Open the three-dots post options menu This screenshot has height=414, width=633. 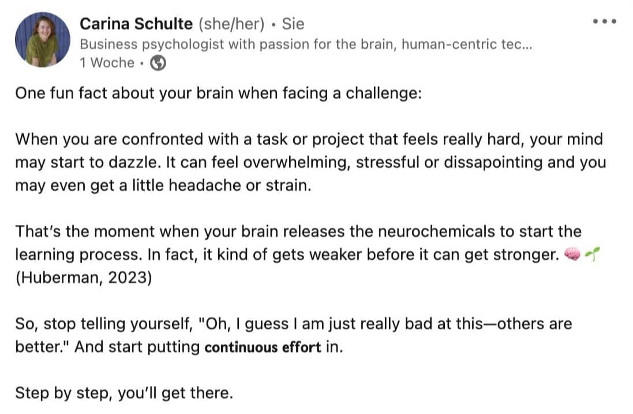(604, 21)
